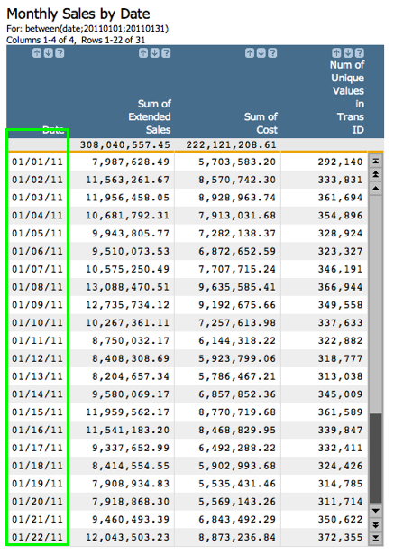Viewport: 394px width, 556px height.
Task: Click the light scrollbar track above the thumb
Action: [376, 304]
